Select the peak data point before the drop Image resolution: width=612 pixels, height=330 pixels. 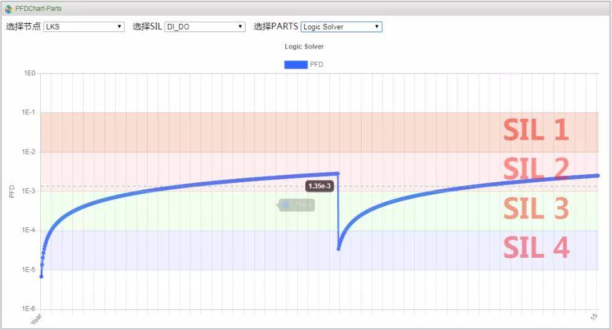click(338, 173)
